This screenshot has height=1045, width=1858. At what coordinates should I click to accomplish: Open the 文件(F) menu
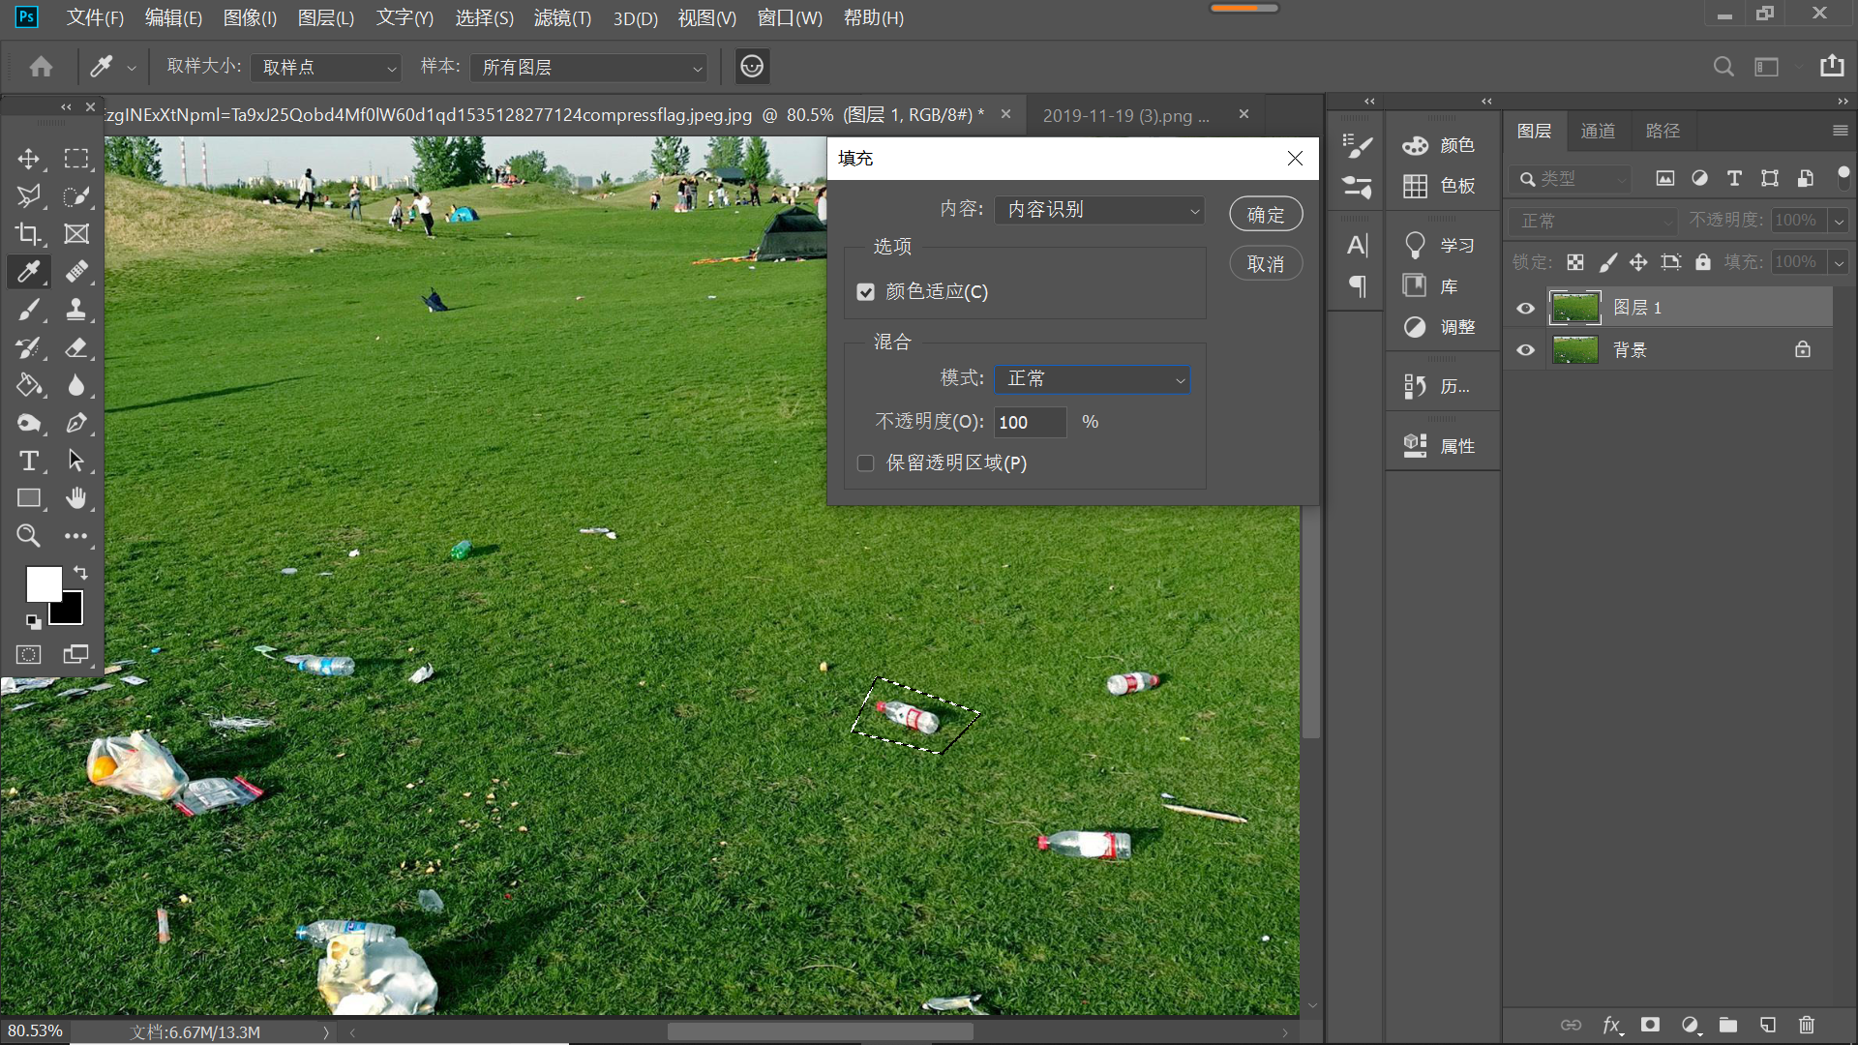[x=95, y=17]
